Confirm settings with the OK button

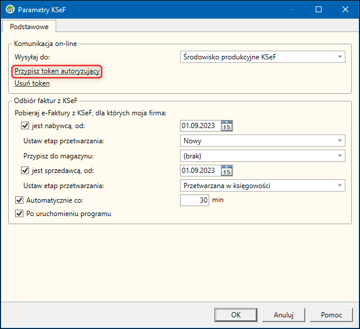235,314
